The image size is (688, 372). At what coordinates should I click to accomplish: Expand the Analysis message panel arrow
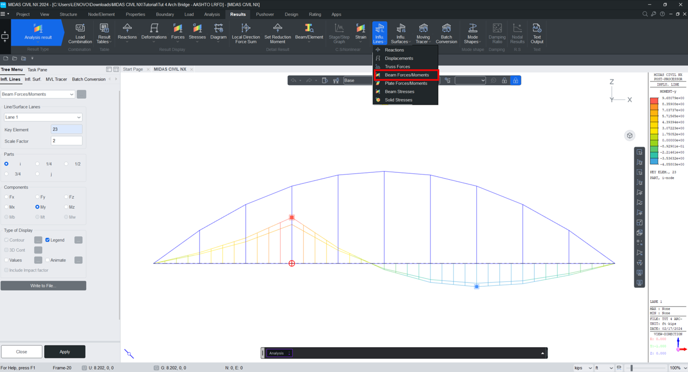542,353
